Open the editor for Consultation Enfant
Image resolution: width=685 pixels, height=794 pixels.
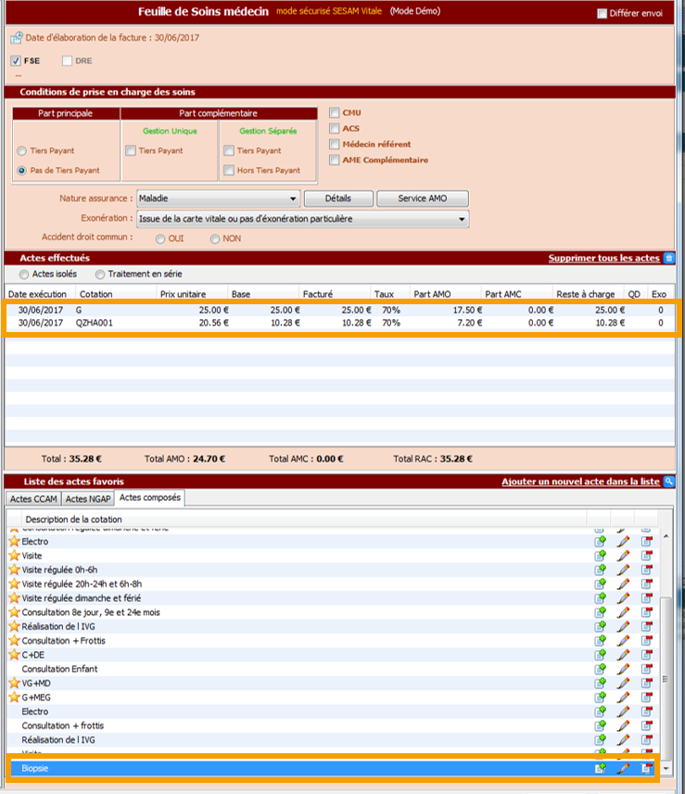[x=623, y=669]
